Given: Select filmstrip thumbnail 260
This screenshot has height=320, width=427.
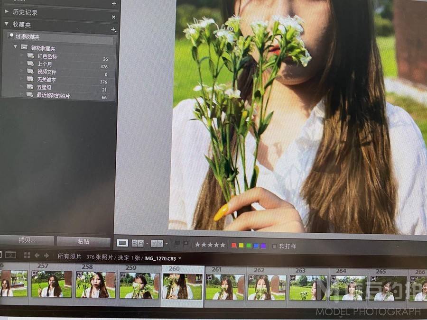Looking at the screenshot, I should [x=182, y=286].
